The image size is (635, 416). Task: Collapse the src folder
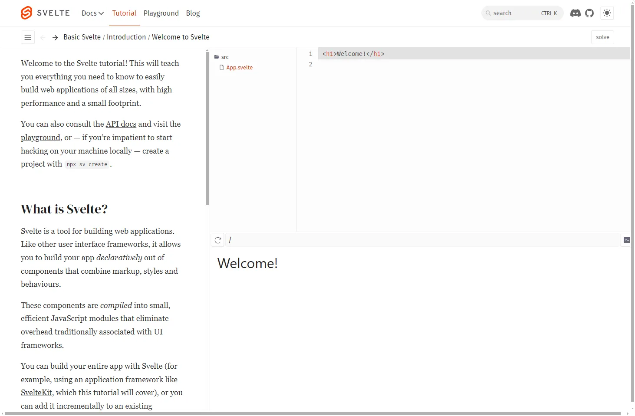pyautogui.click(x=221, y=57)
